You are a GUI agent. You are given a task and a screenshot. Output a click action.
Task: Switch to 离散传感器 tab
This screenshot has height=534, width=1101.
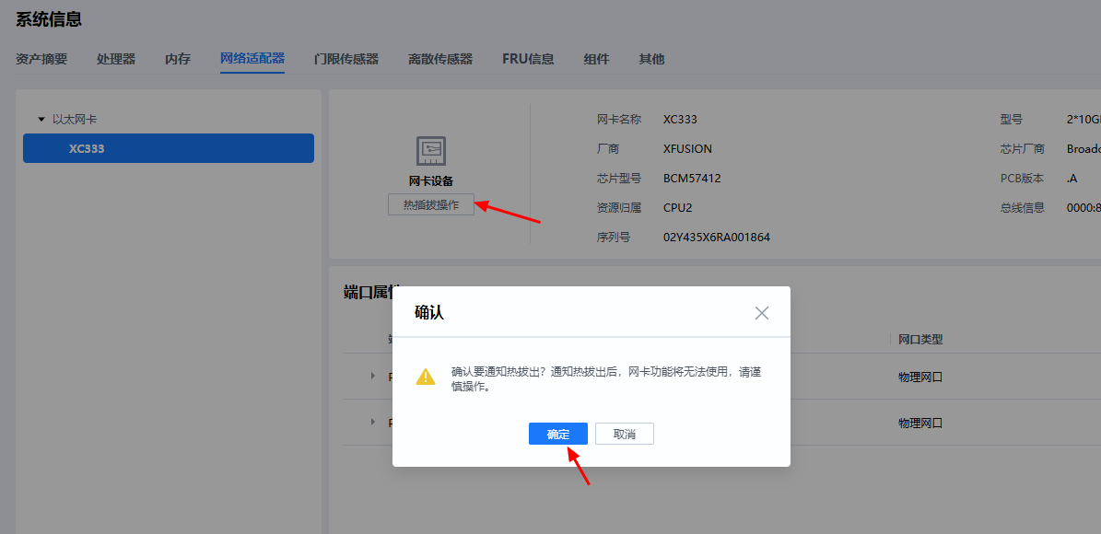pyautogui.click(x=440, y=59)
